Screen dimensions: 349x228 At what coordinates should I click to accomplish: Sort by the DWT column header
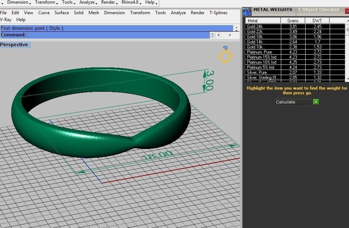click(x=317, y=21)
